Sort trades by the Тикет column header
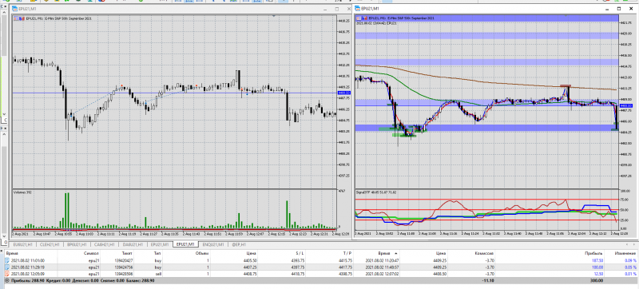The image size is (639, 289). click(127, 253)
